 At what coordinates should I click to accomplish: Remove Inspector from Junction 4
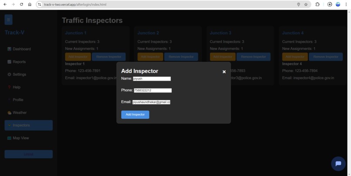coord(326,57)
